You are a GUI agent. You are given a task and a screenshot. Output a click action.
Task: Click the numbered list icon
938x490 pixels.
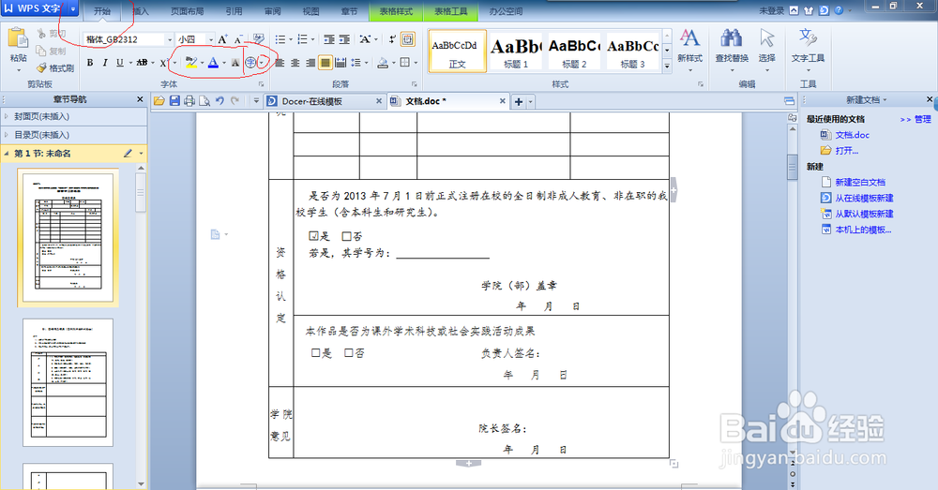pos(303,39)
